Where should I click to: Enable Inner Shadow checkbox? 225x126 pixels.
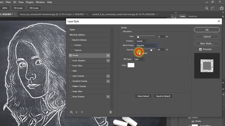pyautogui.click(x=70, y=61)
